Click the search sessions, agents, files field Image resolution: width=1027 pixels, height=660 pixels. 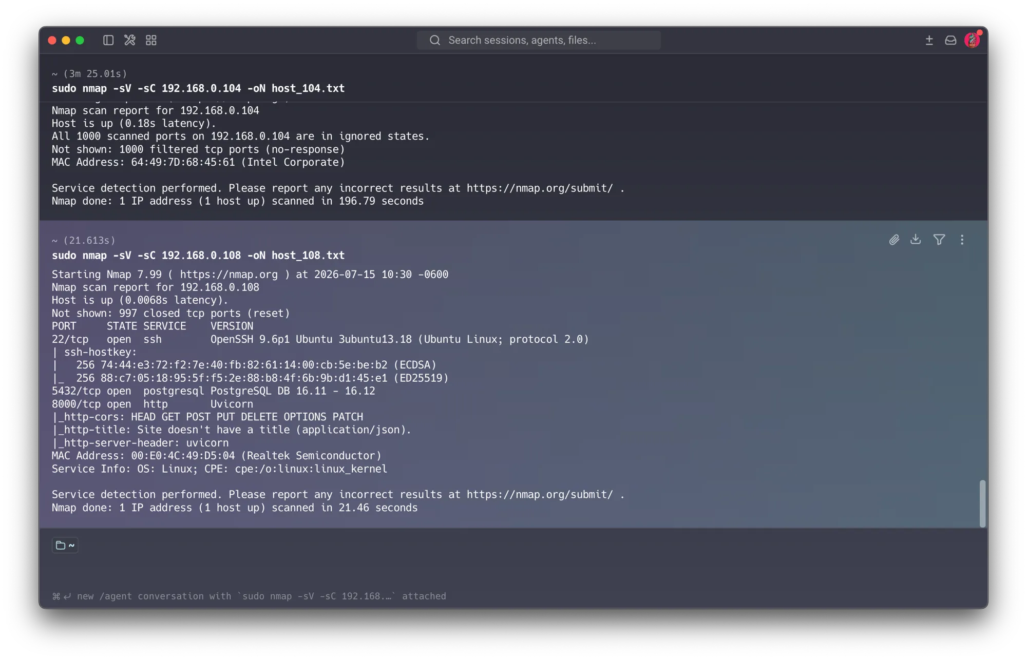coord(539,40)
